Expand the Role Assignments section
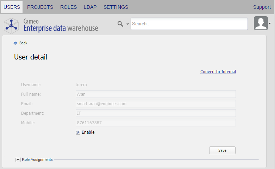Viewport: 275px width, 169px height. pos(18,159)
